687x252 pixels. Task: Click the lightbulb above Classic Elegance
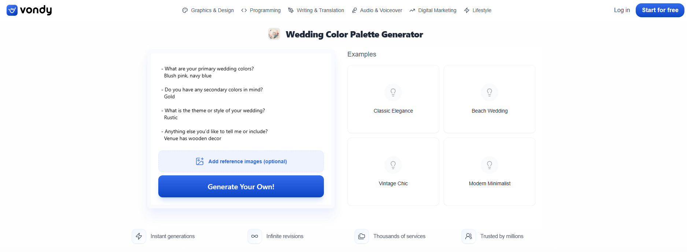pos(393,92)
